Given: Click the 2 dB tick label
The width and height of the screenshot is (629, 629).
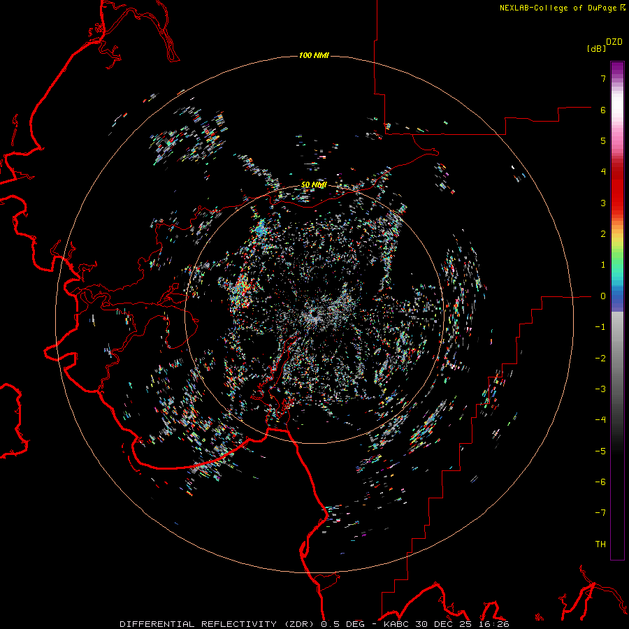Looking at the screenshot, I should tap(603, 234).
